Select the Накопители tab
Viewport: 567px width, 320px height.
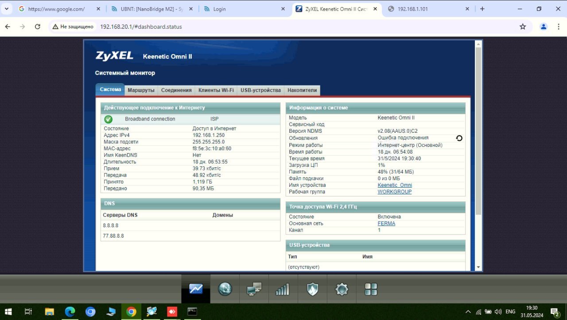(302, 90)
